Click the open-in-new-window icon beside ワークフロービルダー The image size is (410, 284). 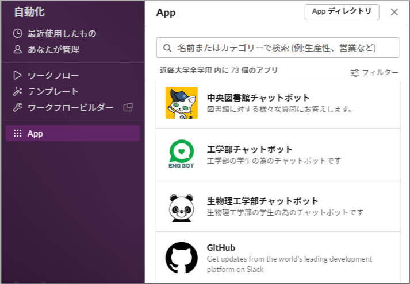pos(128,107)
